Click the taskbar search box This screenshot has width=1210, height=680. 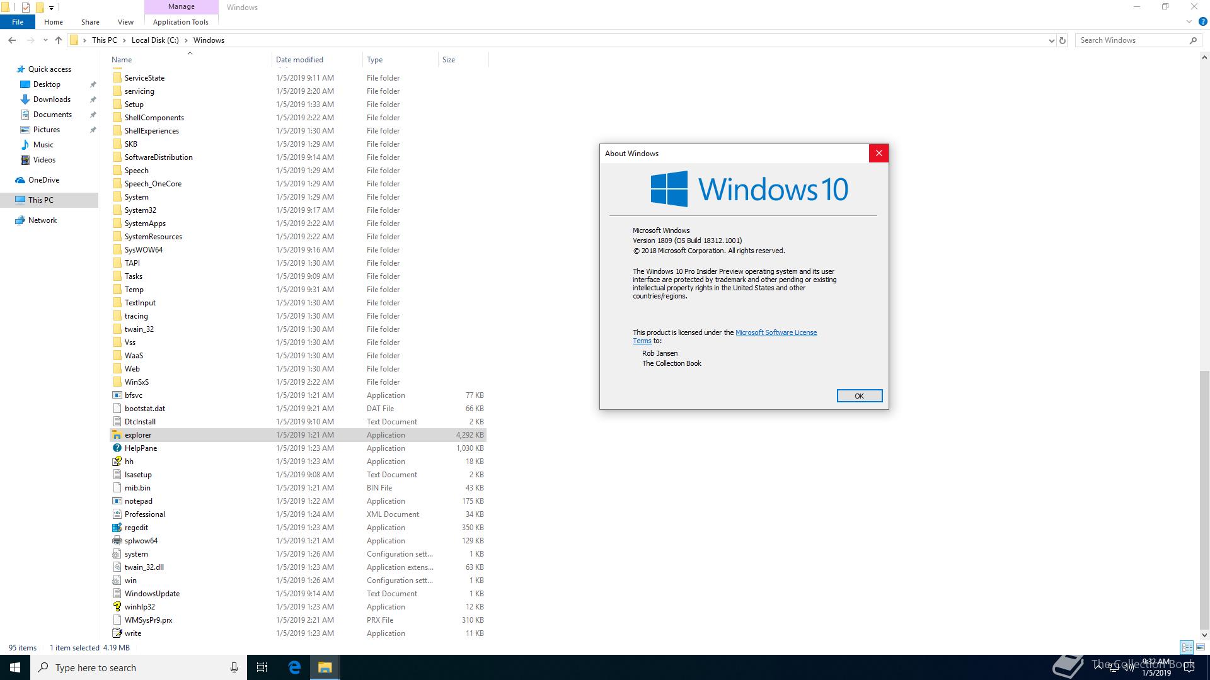(x=139, y=667)
